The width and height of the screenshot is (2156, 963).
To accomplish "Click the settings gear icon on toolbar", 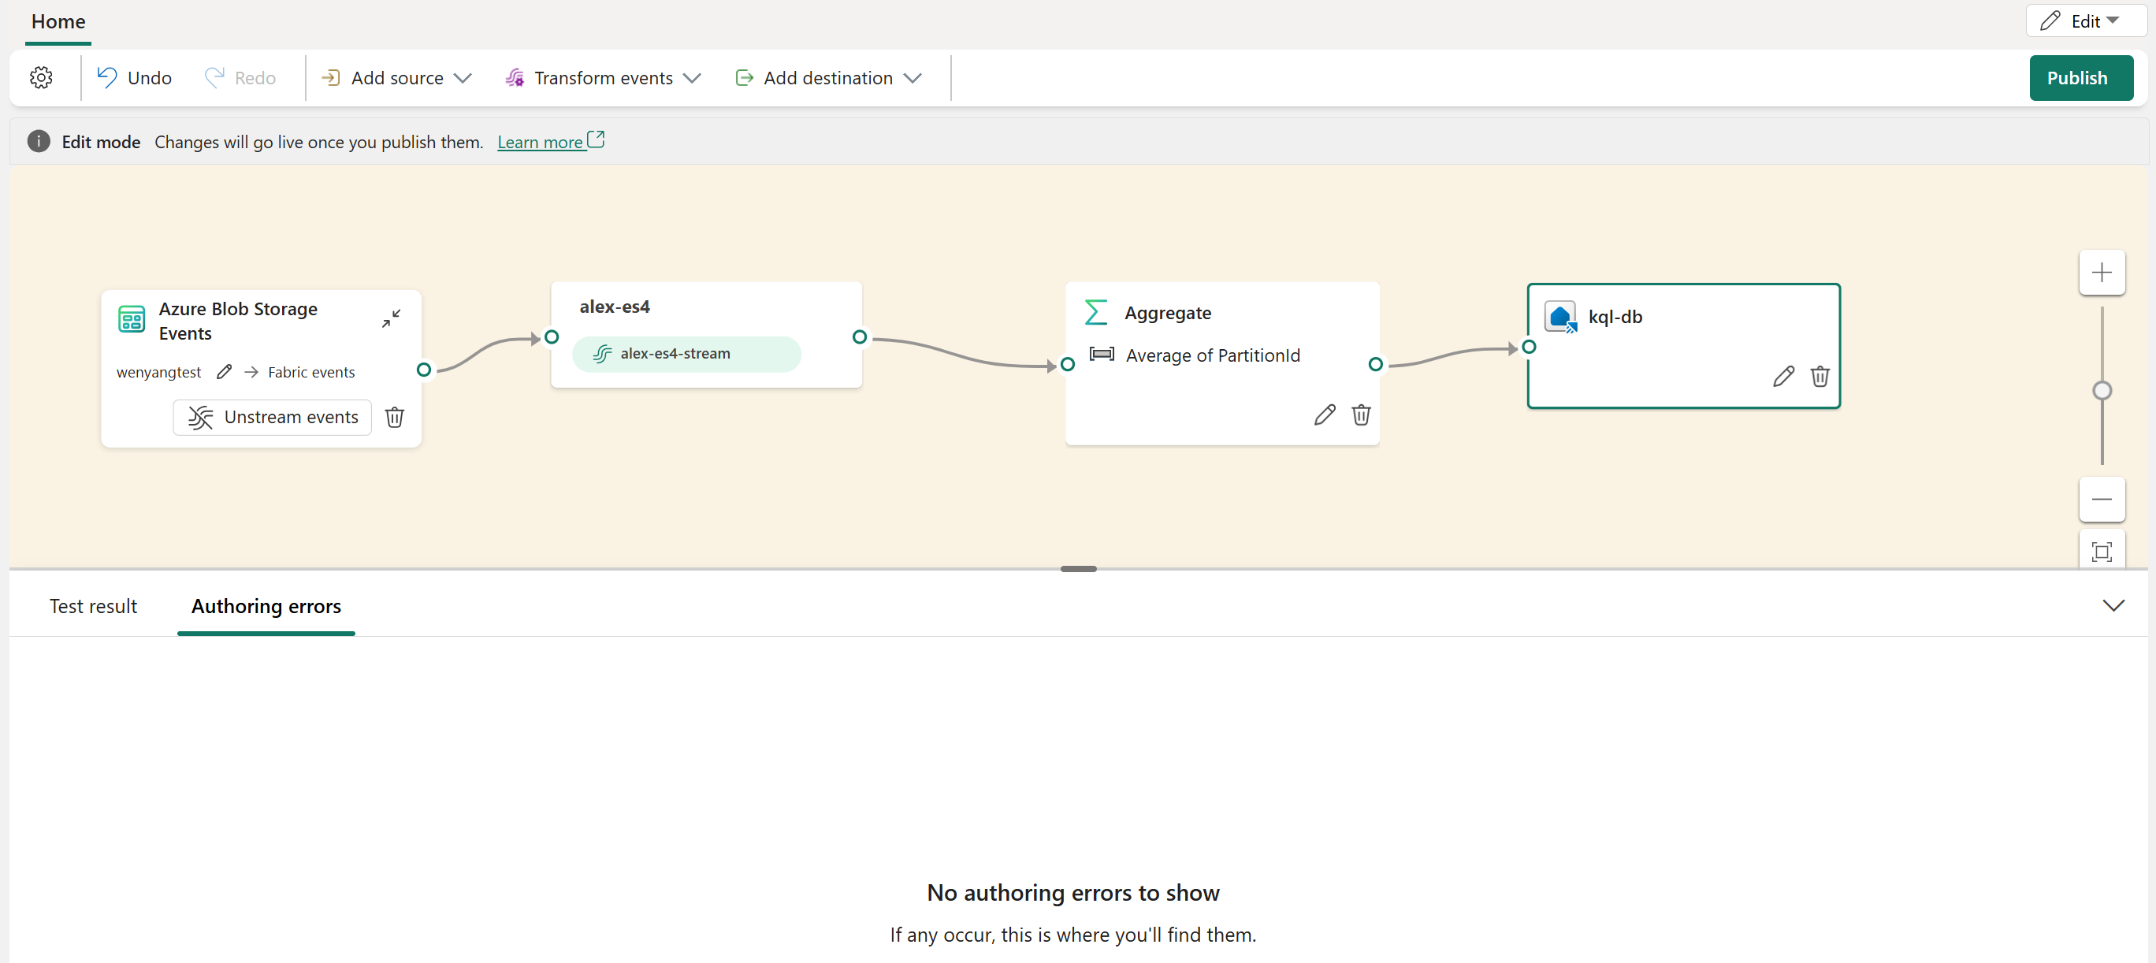I will (41, 77).
